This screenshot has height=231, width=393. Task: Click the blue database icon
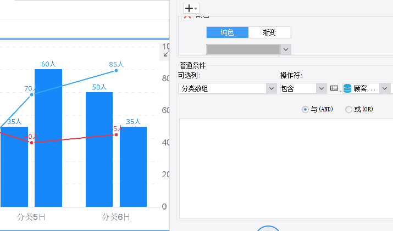(347, 88)
